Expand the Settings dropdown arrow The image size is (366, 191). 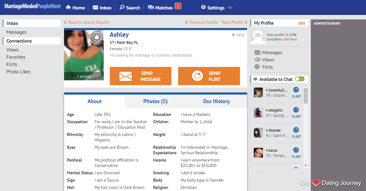tap(230, 8)
